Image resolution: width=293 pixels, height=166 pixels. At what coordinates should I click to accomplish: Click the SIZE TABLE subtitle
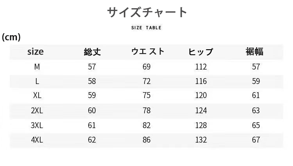tap(146, 28)
